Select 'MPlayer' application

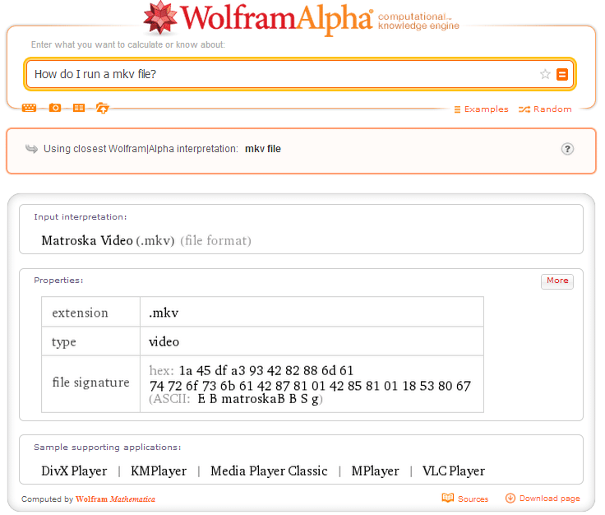point(375,471)
